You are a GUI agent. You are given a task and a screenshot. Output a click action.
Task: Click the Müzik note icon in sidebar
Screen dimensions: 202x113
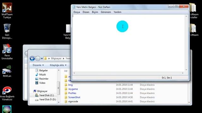37,74
